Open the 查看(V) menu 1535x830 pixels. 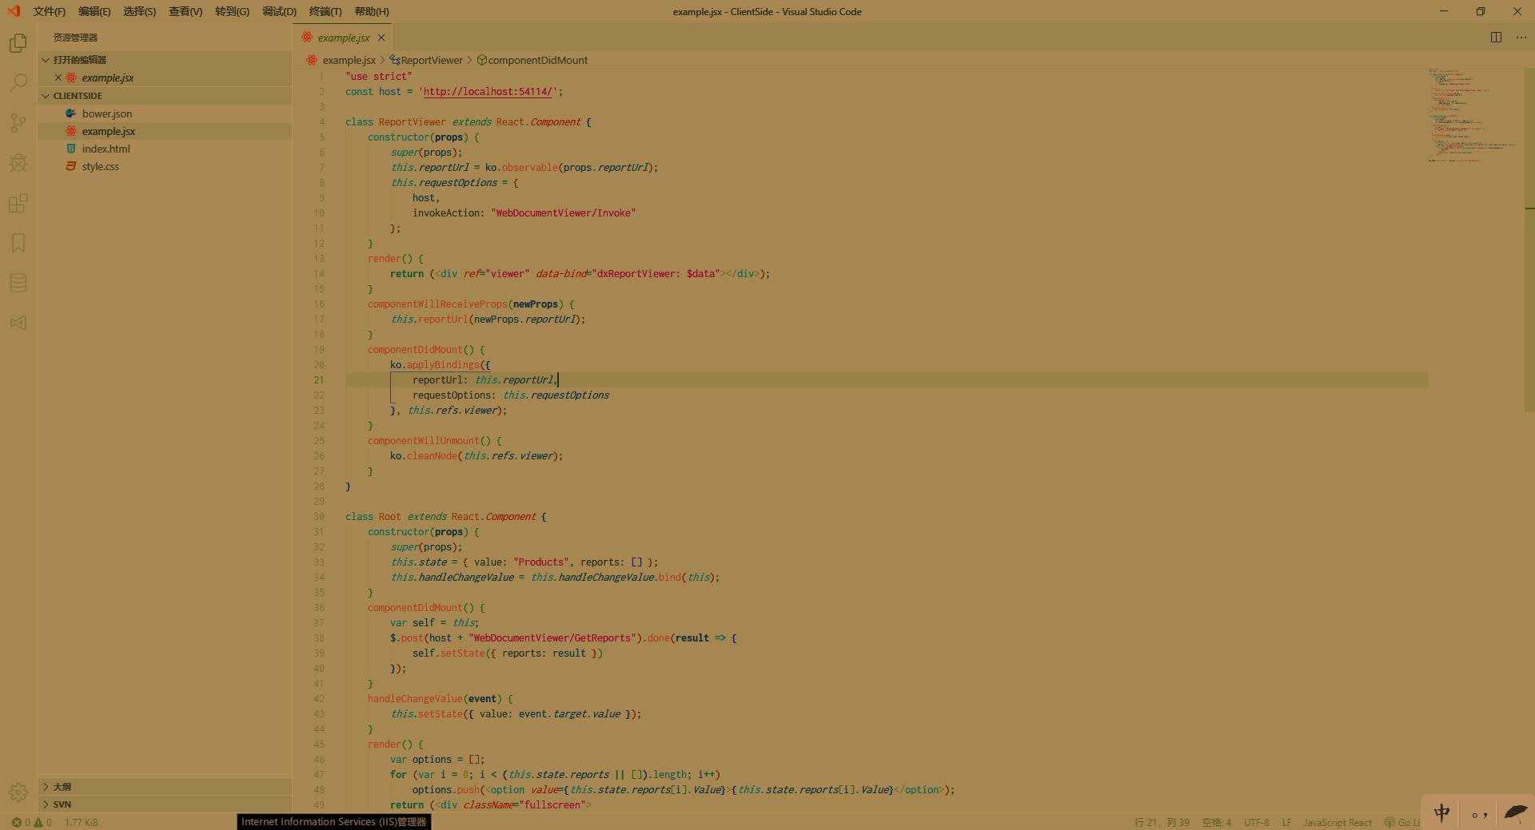tap(185, 11)
